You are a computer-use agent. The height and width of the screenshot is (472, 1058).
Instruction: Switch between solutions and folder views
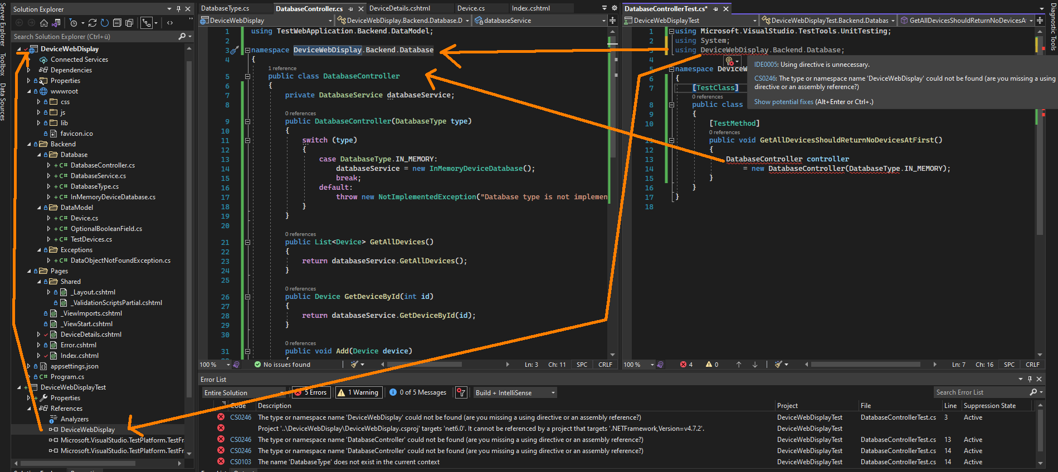point(56,23)
